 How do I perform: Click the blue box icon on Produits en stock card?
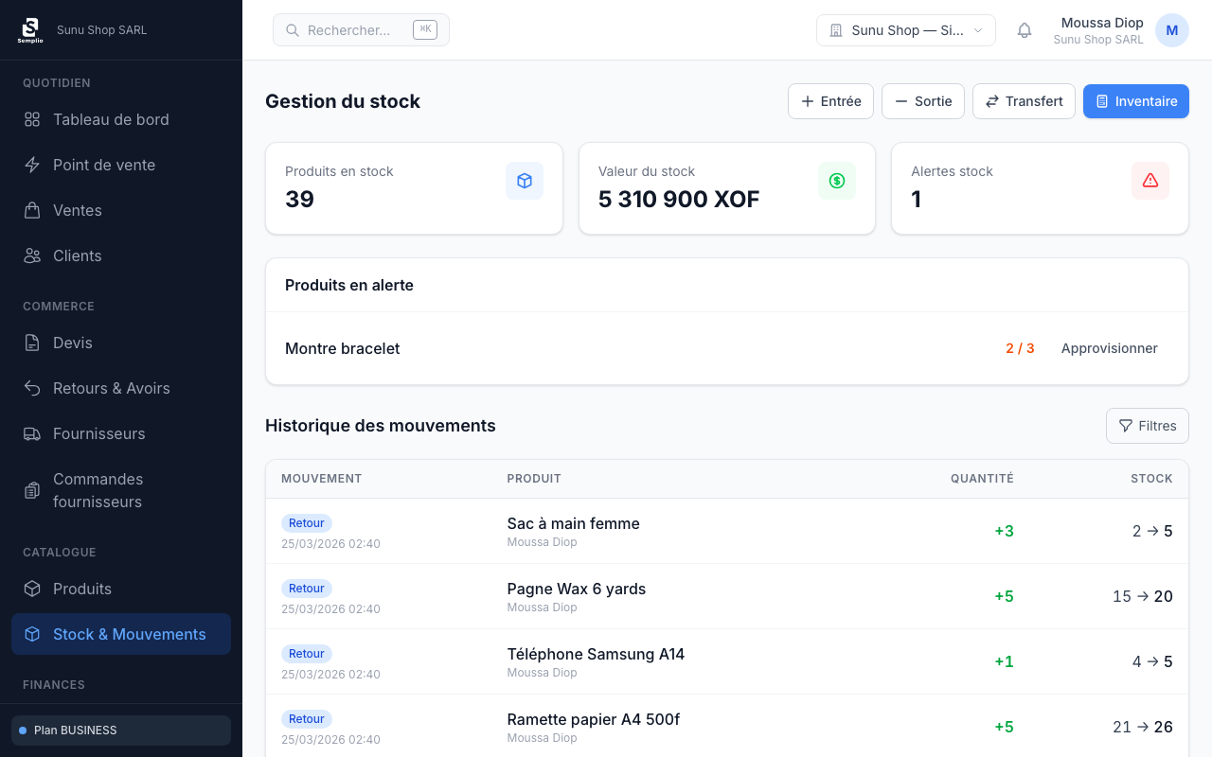525,181
